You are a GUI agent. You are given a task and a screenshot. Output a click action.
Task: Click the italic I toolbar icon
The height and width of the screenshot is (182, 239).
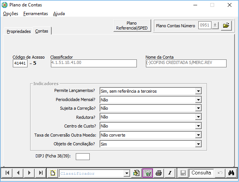(x=170, y=173)
